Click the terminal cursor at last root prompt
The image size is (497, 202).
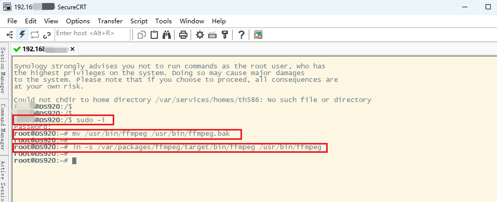[74, 161]
